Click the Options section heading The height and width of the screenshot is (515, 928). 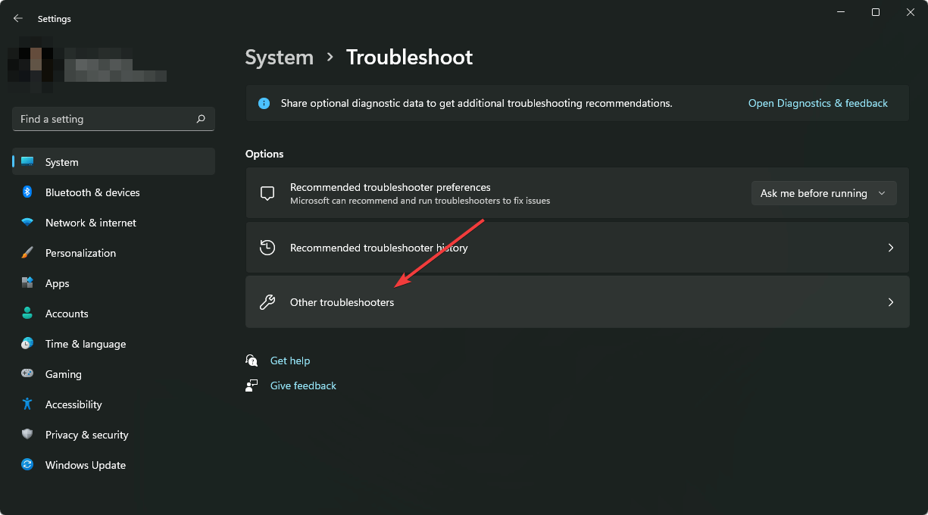point(264,154)
